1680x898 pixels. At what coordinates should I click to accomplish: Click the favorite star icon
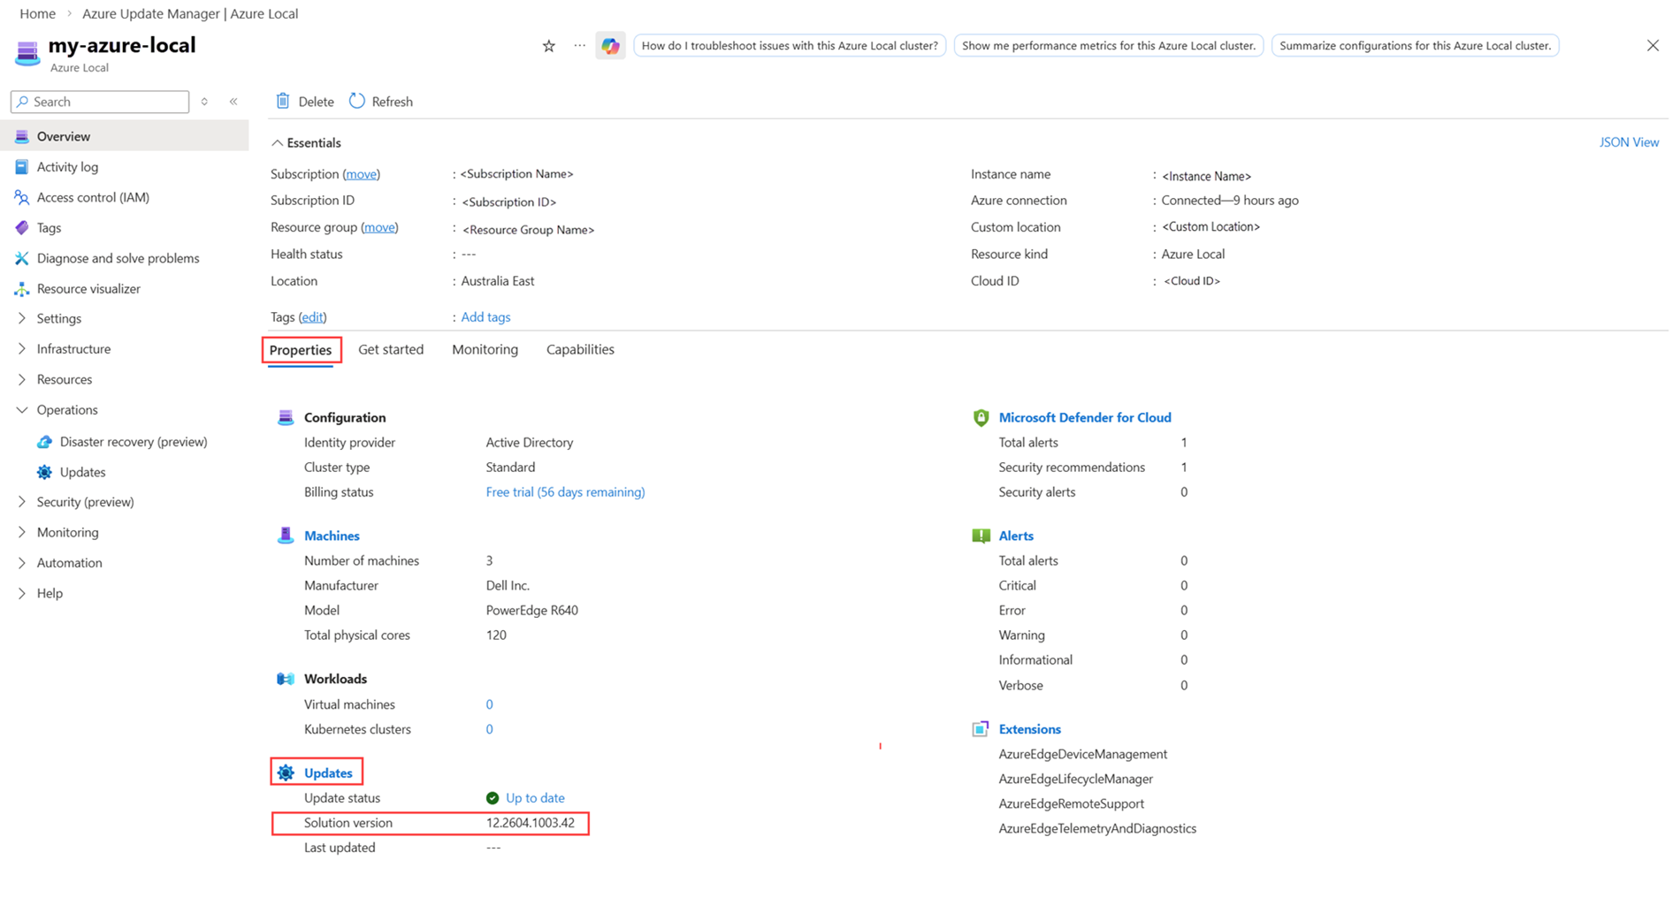[x=549, y=46]
